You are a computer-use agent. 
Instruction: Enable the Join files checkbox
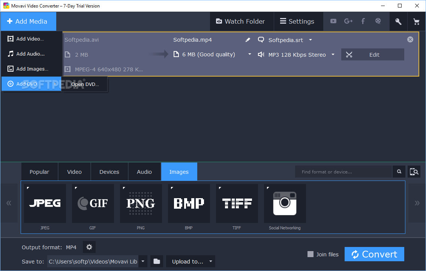[310, 254]
